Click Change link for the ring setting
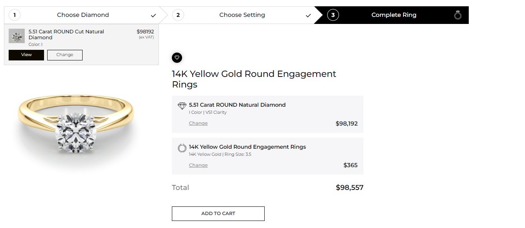Screen dimensions: 525x228 tap(198, 165)
